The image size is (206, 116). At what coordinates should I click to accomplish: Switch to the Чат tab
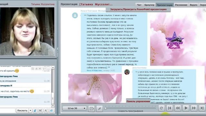pos(139,5)
